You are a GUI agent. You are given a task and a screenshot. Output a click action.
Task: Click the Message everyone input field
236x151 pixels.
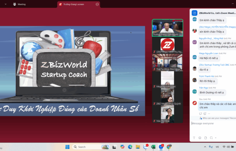pos(213,123)
